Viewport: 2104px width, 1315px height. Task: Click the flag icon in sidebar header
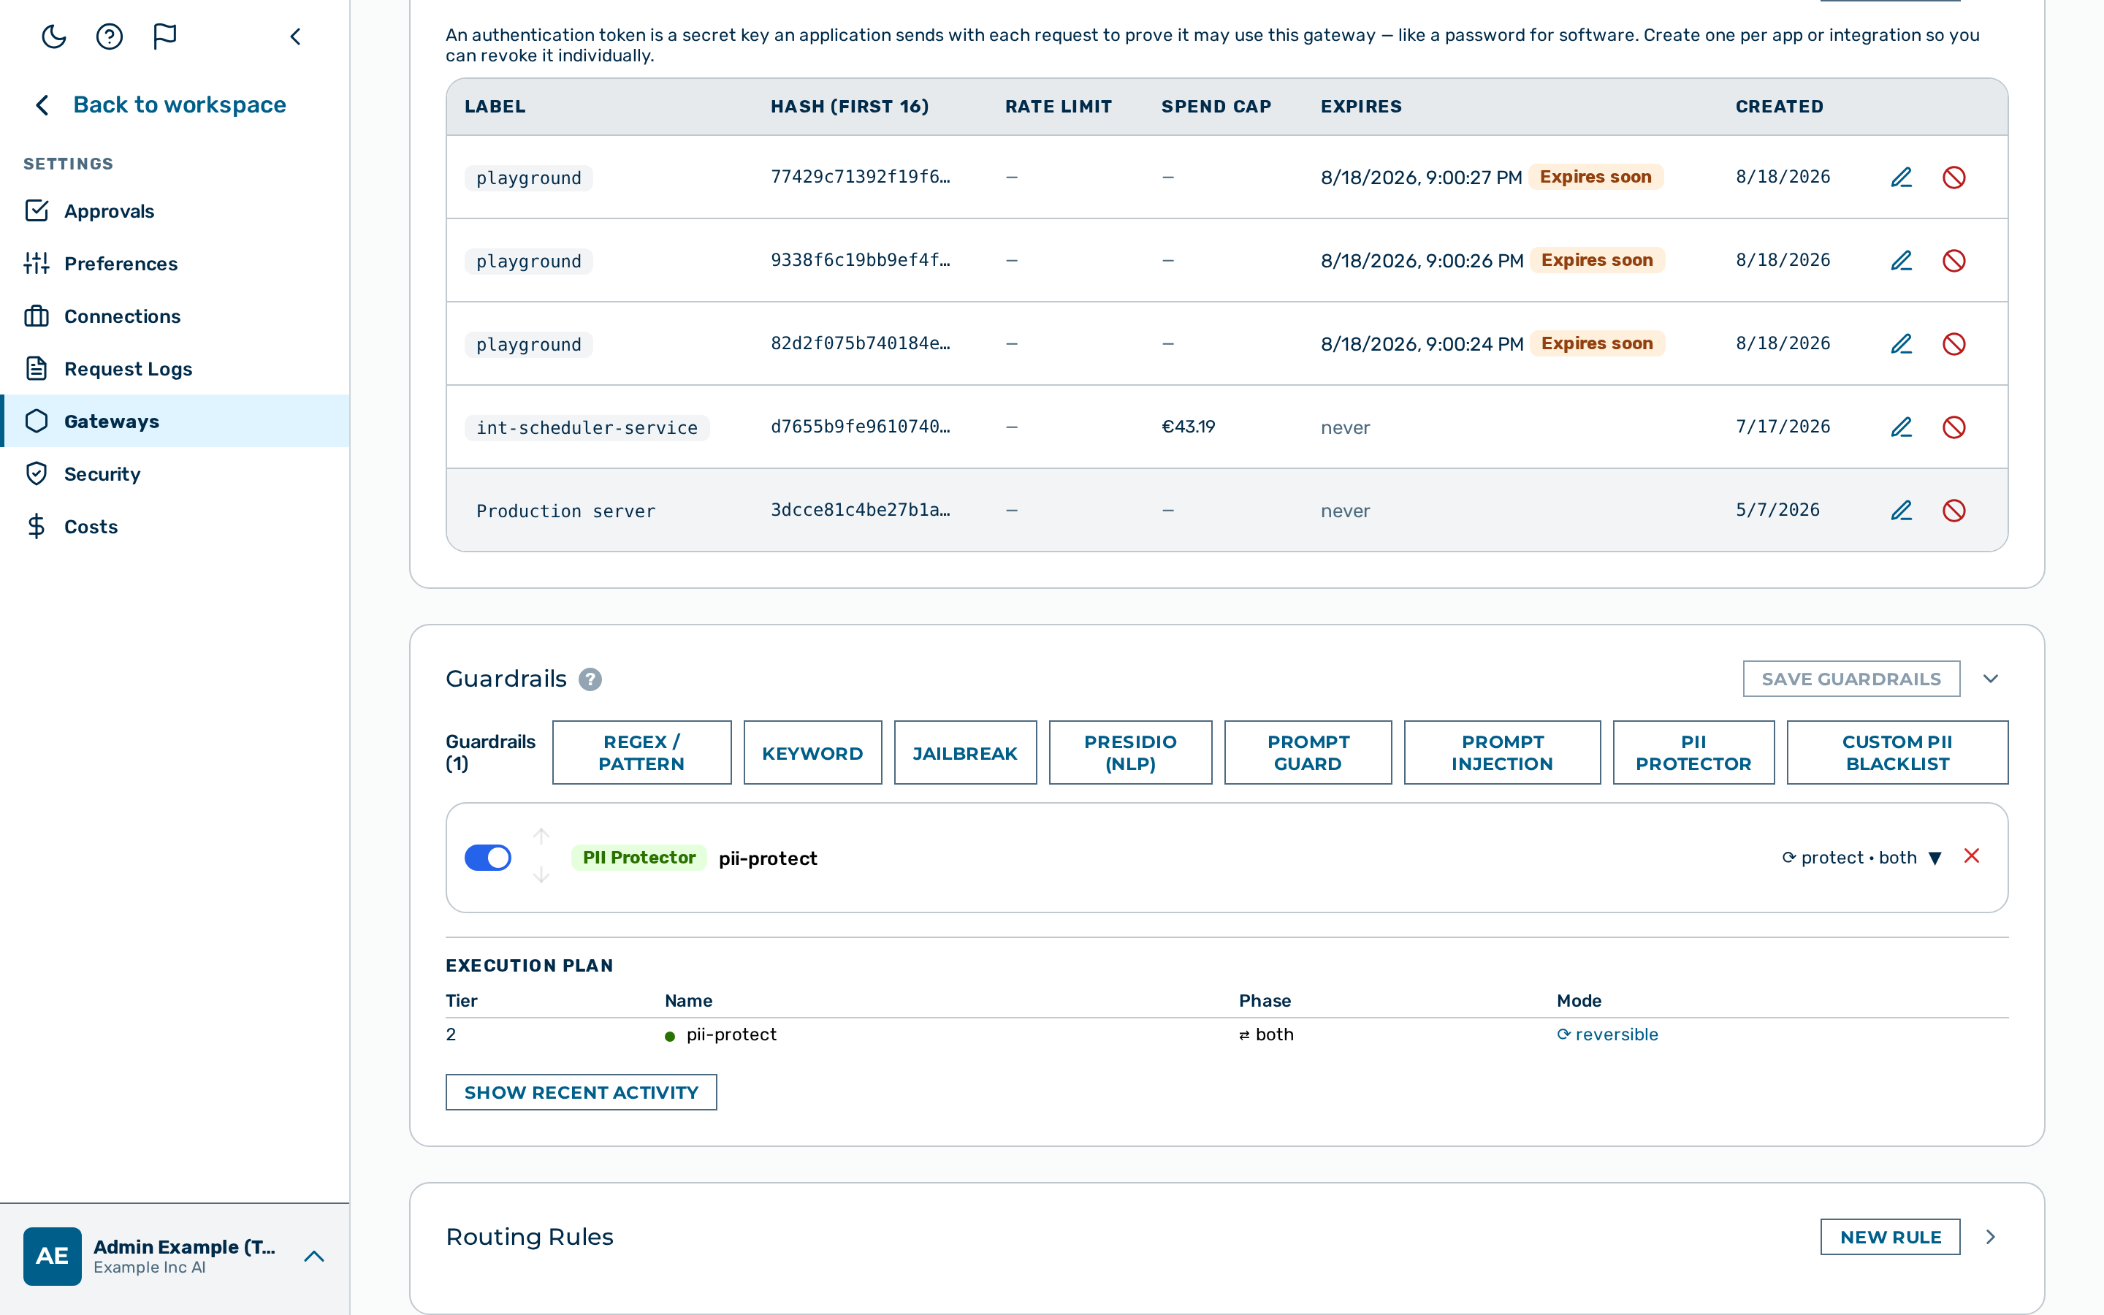pos(164,36)
